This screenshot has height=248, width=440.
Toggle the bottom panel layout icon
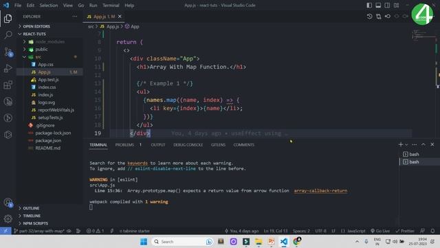tap(378, 6)
